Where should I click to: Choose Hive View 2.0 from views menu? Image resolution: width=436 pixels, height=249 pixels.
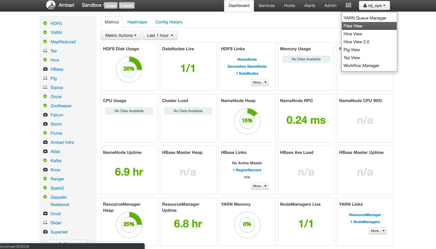coord(369,42)
